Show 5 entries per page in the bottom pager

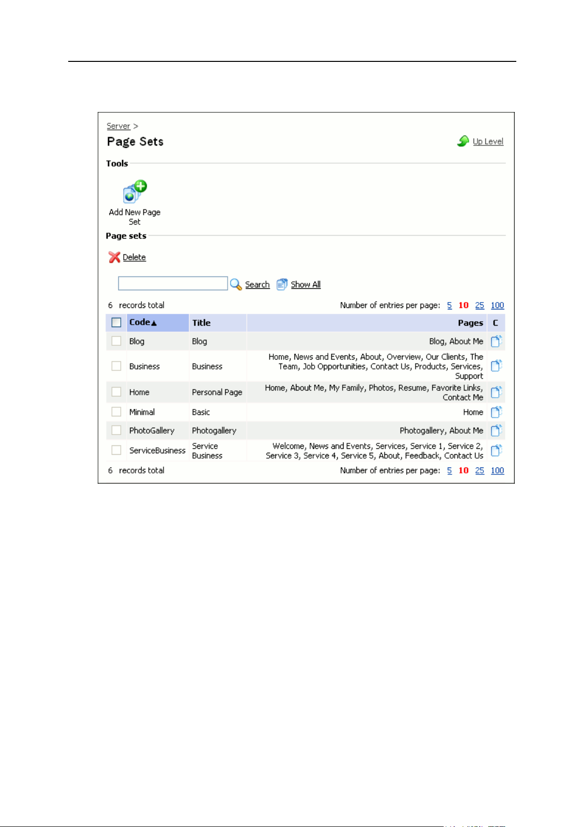450,470
